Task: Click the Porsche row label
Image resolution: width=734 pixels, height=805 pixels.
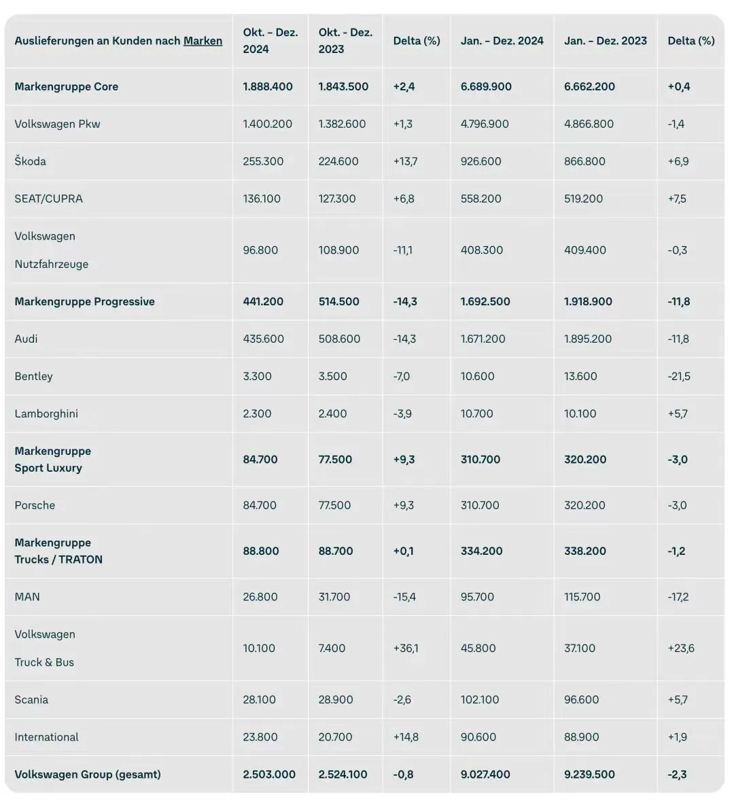Action: pos(35,505)
